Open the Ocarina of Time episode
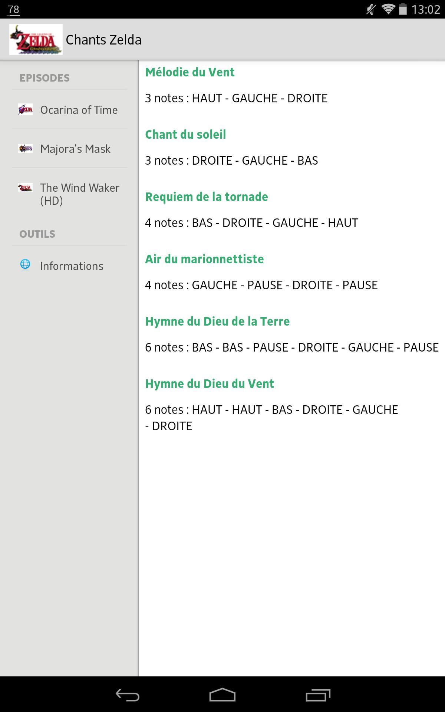 coord(79,110)
